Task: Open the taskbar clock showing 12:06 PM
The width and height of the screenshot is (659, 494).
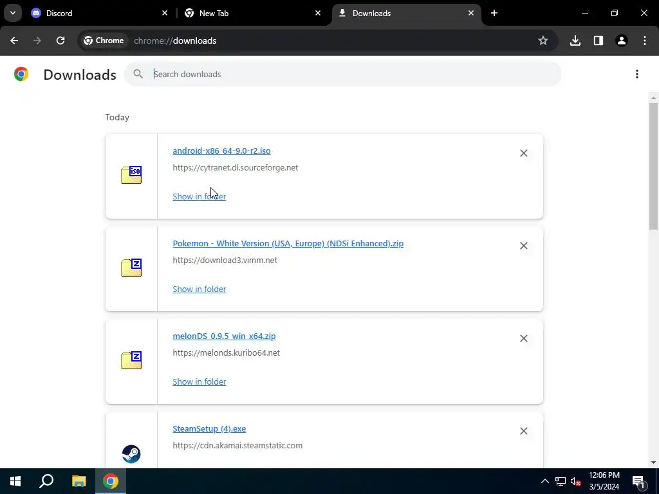Action: [604, 481]
